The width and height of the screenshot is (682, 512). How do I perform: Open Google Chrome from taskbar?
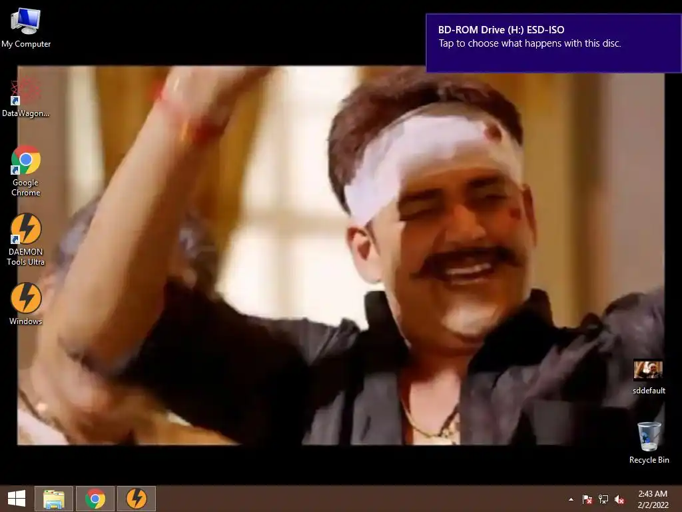(x=95, y=499)
